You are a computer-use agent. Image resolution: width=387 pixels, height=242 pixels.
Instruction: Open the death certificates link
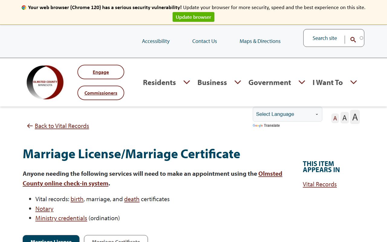click(x=132, y=199)
